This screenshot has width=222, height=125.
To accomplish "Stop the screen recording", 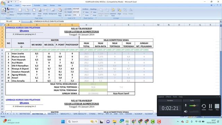I will coord(217,107).
